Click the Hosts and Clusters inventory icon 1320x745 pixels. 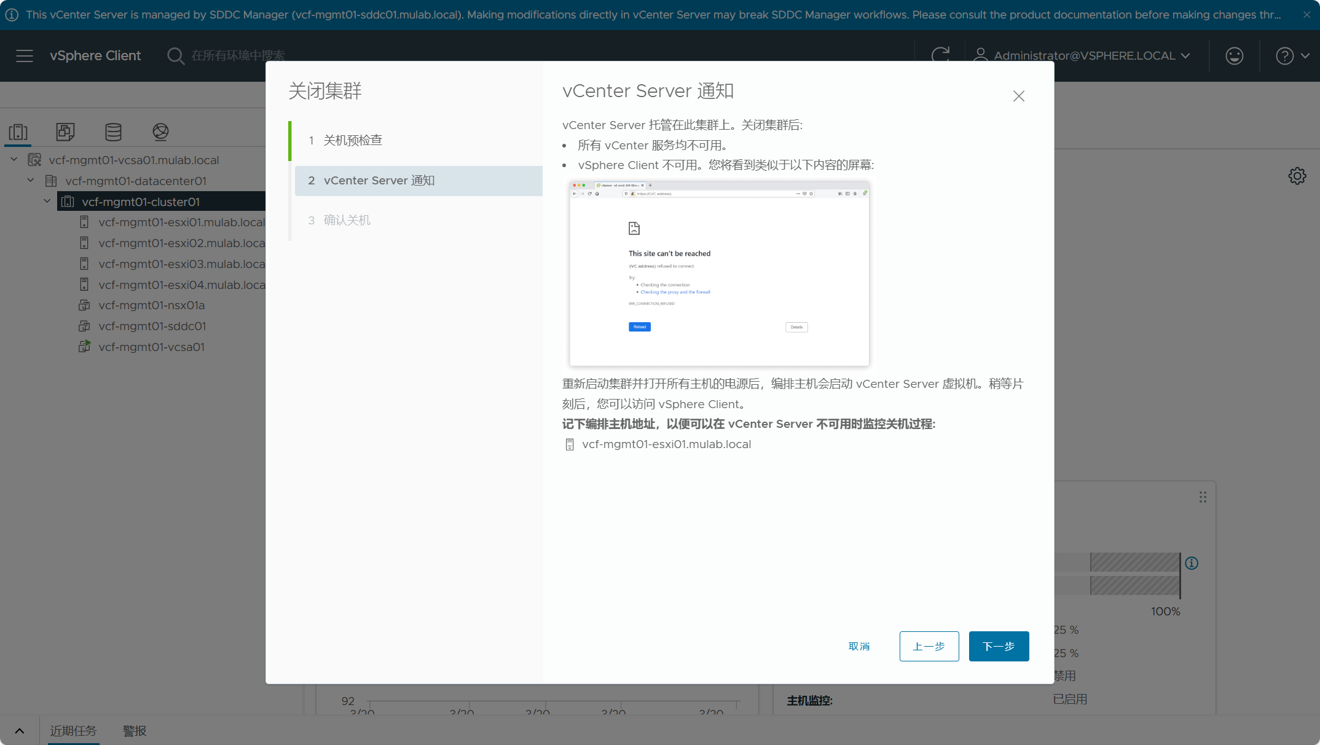[x=18, y=132]
